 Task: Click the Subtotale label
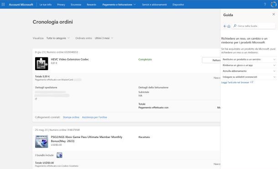[x=144, y=92]
